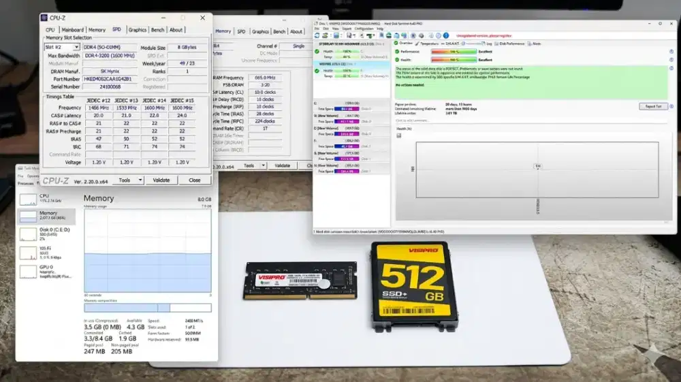
Task: Select Disk 0 (C: E: D:) in Task Manager
Action: (46, 234)
